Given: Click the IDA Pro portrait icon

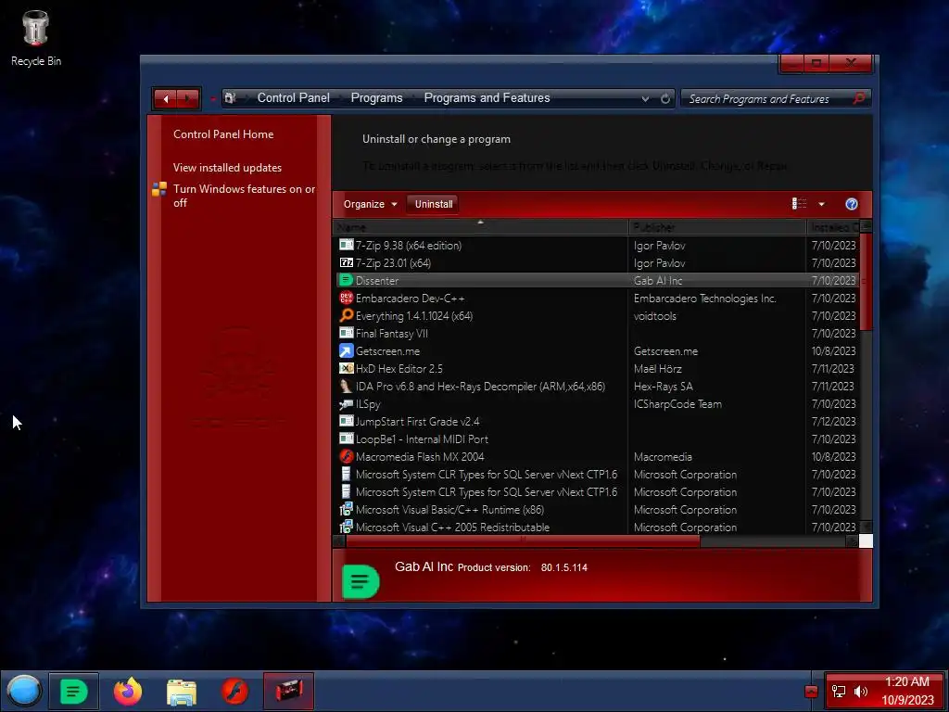Looking at the screenshot, I should tap(347, 387).
